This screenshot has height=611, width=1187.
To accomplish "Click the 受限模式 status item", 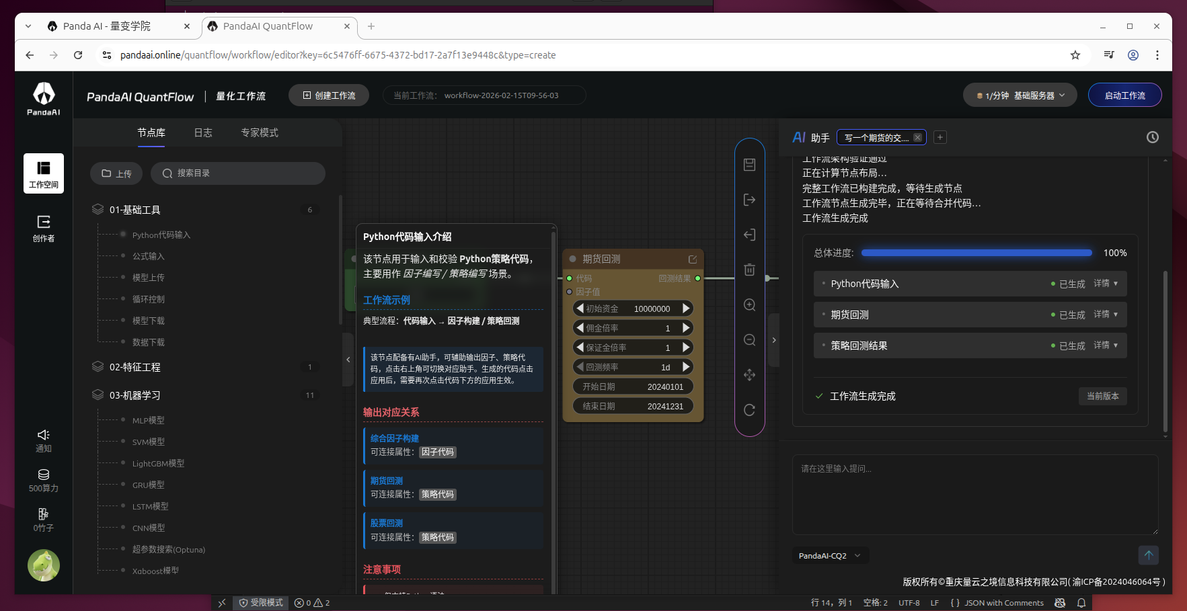I will [262, 603].
